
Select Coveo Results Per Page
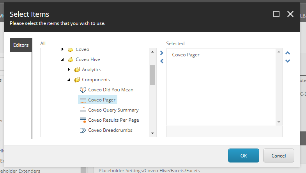pyautogui.click(x=113, y=120)
